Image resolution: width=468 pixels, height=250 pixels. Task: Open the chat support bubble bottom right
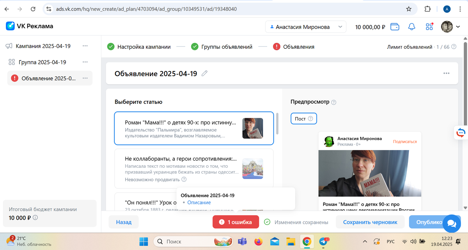point(451,223)
